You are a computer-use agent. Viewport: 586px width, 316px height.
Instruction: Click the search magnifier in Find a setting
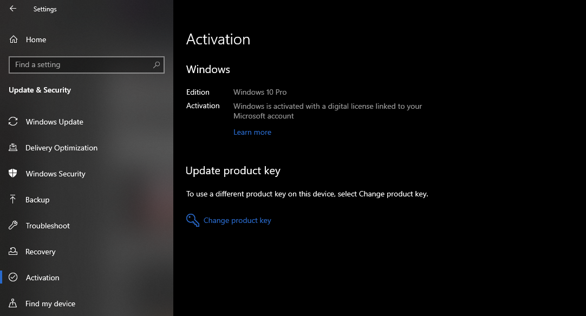pos(157,64)
